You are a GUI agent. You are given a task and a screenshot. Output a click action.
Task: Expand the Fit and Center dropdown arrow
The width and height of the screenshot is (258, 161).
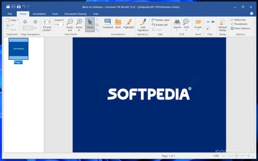(51, 30)
